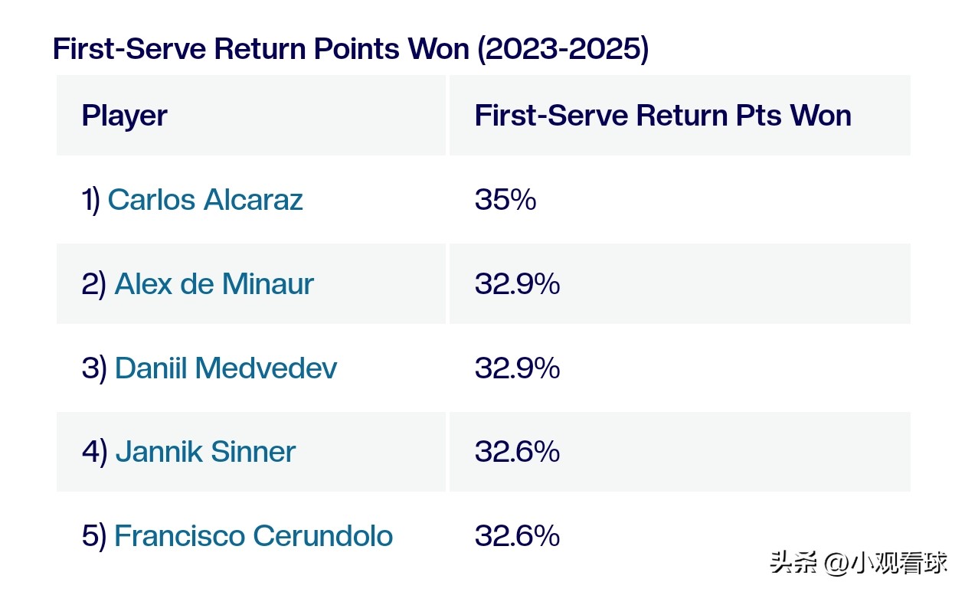The height and width of the screenshot is (592, 965).
Task: Click the rank number 4) before Sinner
Action: [94, 452]
